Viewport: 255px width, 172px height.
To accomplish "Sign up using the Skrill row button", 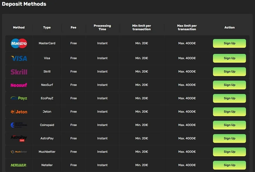I will [229, 71].
